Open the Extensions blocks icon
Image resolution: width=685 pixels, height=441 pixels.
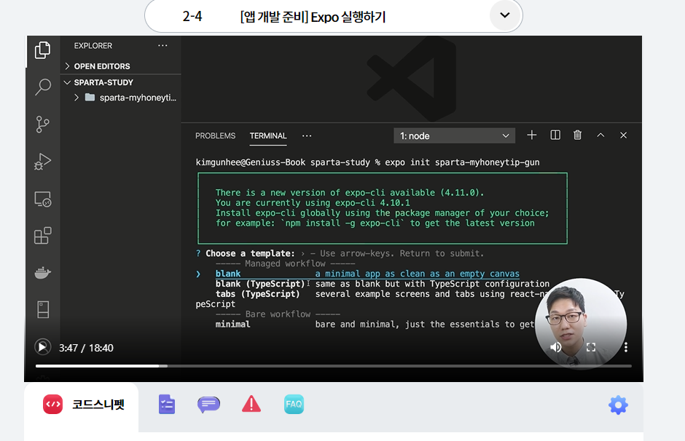(42, 236)
